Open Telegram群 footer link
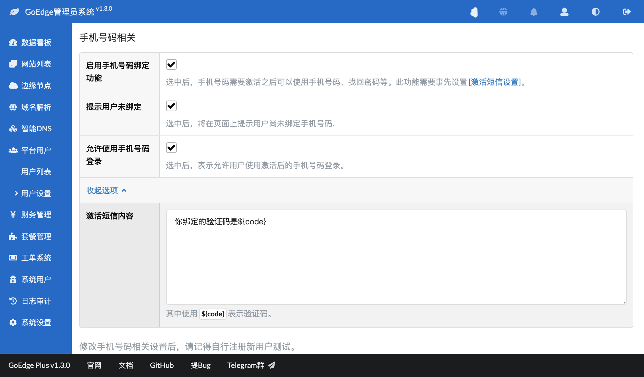Screen dimensions: 644x377 click(x=251, y=365)
